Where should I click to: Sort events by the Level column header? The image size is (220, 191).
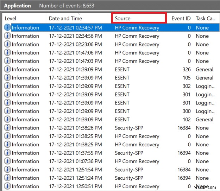(24, 19)
